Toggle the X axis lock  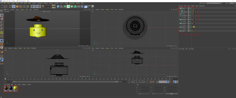point(32,7)
